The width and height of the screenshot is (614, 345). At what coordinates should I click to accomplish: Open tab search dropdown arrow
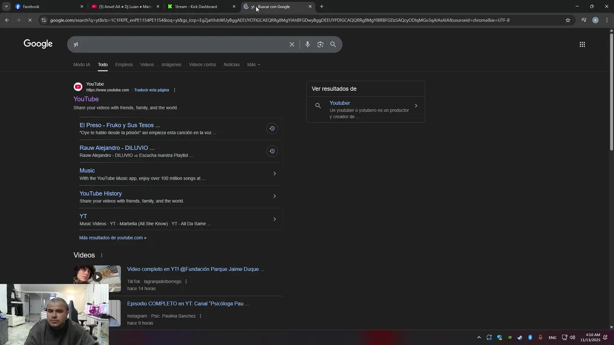(x=6, y=7)
